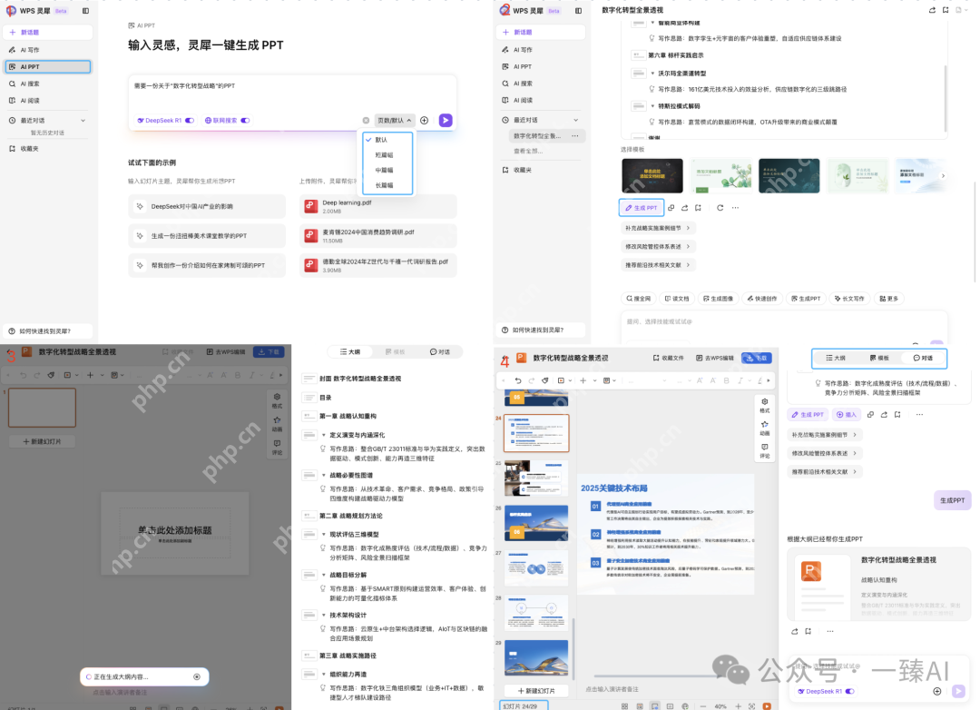This screenshot has width=980, height=710.
Task: Pick the DeepSeek对中国AI产业的影响 example
Action: (x=207, y=206)
